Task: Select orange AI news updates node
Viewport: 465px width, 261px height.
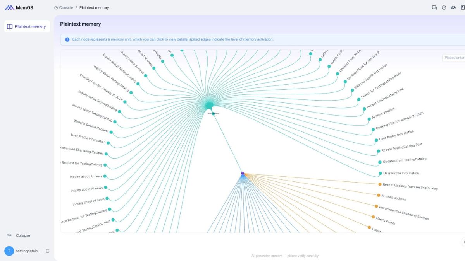Action: (378, 195)
